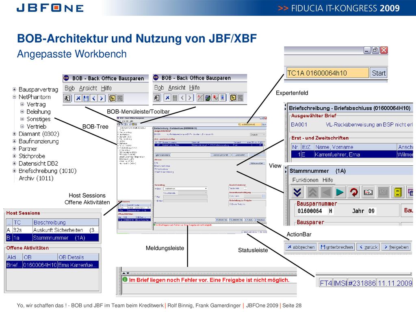
Task: Click the green info icon in the message bar
Action: [125, 279]
